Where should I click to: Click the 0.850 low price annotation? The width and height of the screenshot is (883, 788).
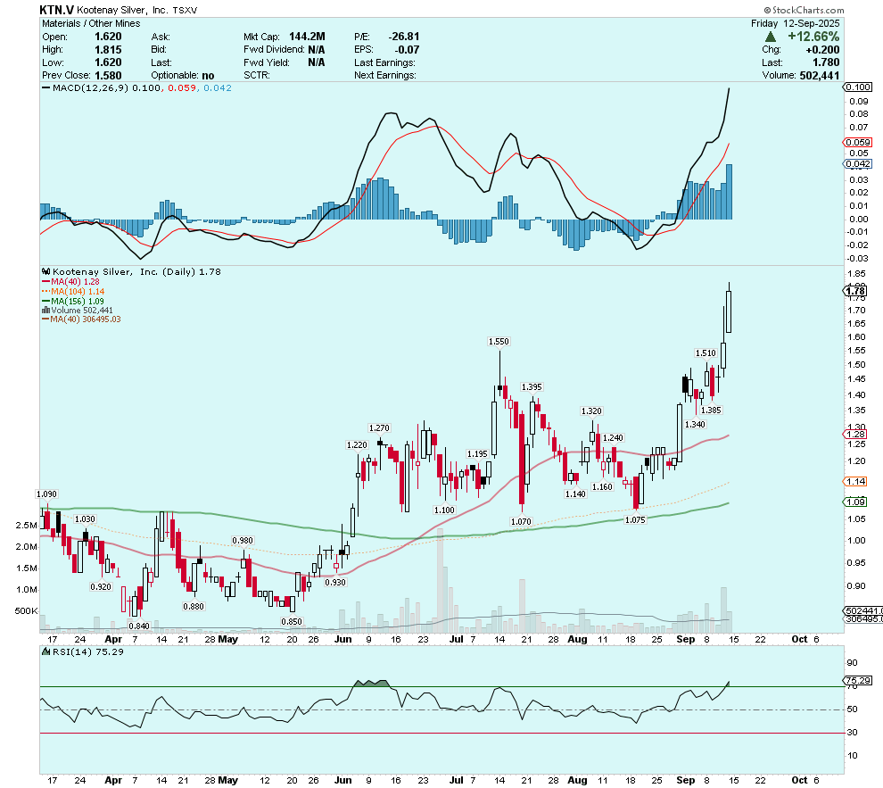[292, 622]
